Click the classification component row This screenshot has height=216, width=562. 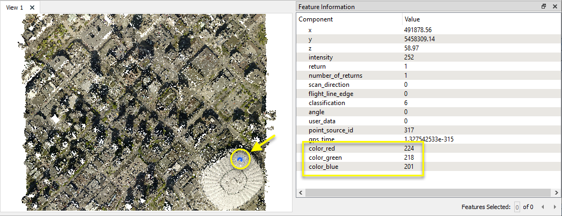[x=326, y=103]
